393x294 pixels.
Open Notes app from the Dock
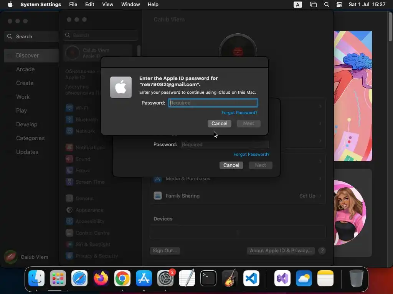325,278
